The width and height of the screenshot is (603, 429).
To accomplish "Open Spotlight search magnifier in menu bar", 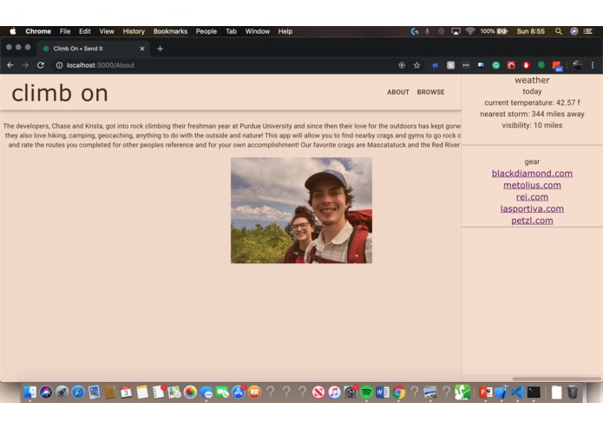I will [559, 31].
